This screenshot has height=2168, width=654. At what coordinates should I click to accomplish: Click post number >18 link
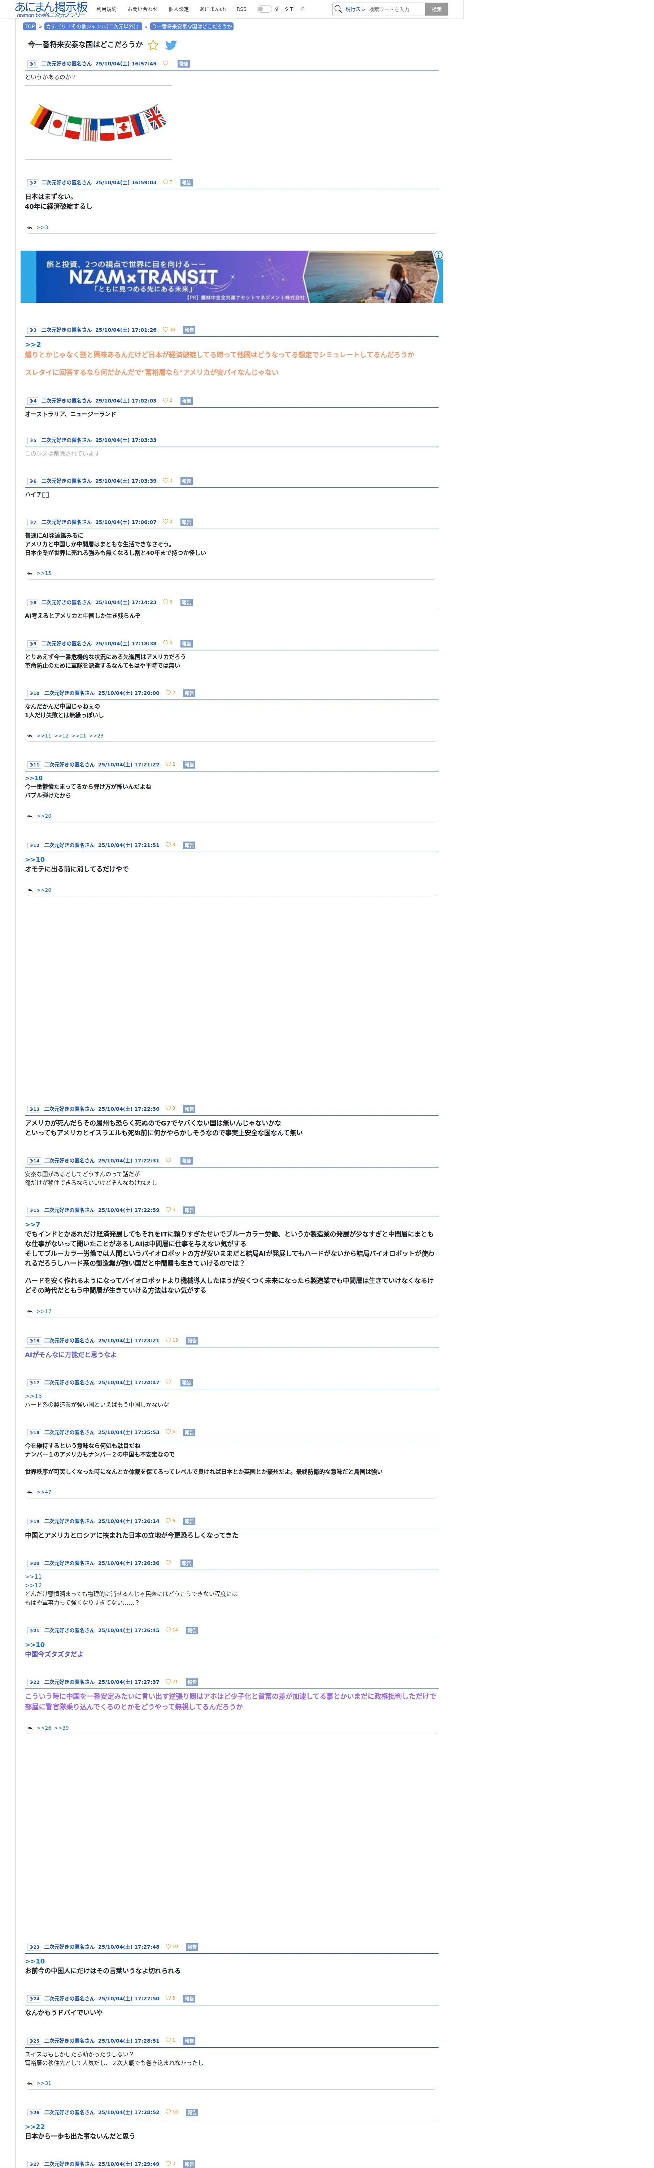click(34, 1432)
